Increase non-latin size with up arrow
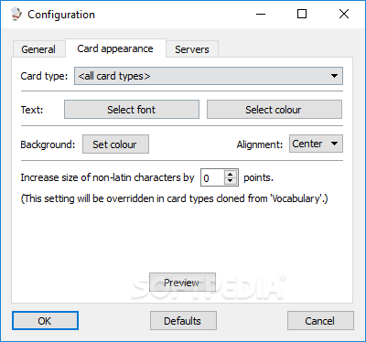 pyautogui.click(x=231, y=174)
